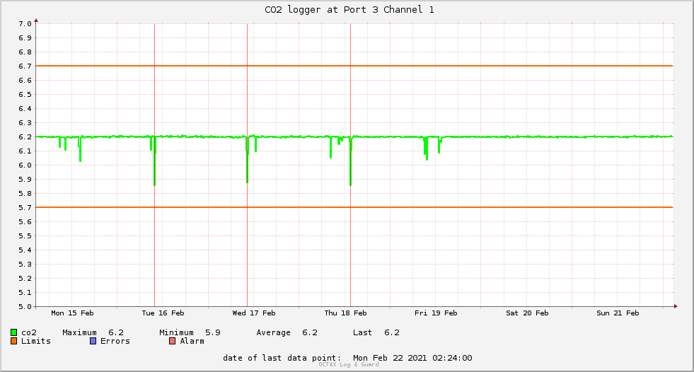Click the red Alarm legend swatch
694x372 pixels.
pos(172,341)
